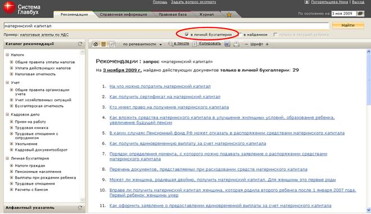Expand the 'Налоги граждан' tree node
371x214 pixels.
(x=11, y=166)
